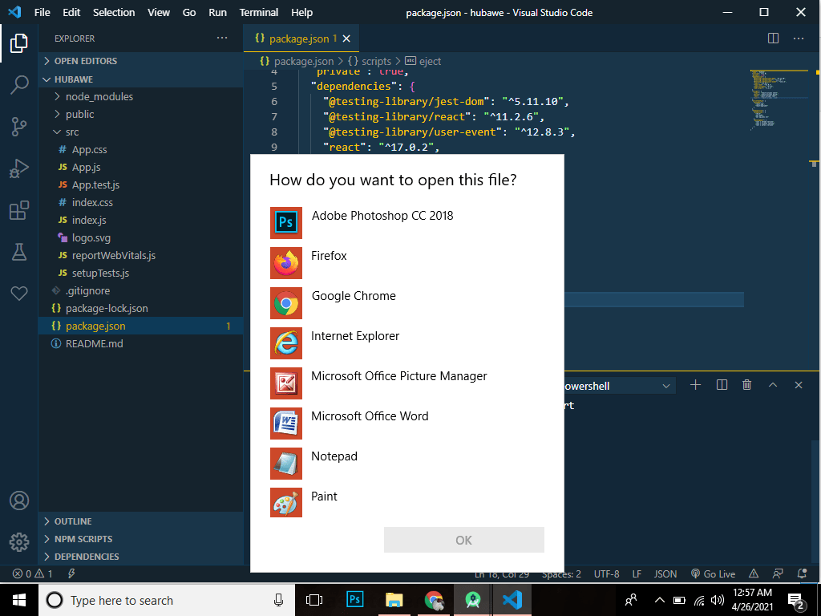The width and height of the screenshot is (821, 616).
Task: Open Source Control view icon
Action: coord(19,127)
